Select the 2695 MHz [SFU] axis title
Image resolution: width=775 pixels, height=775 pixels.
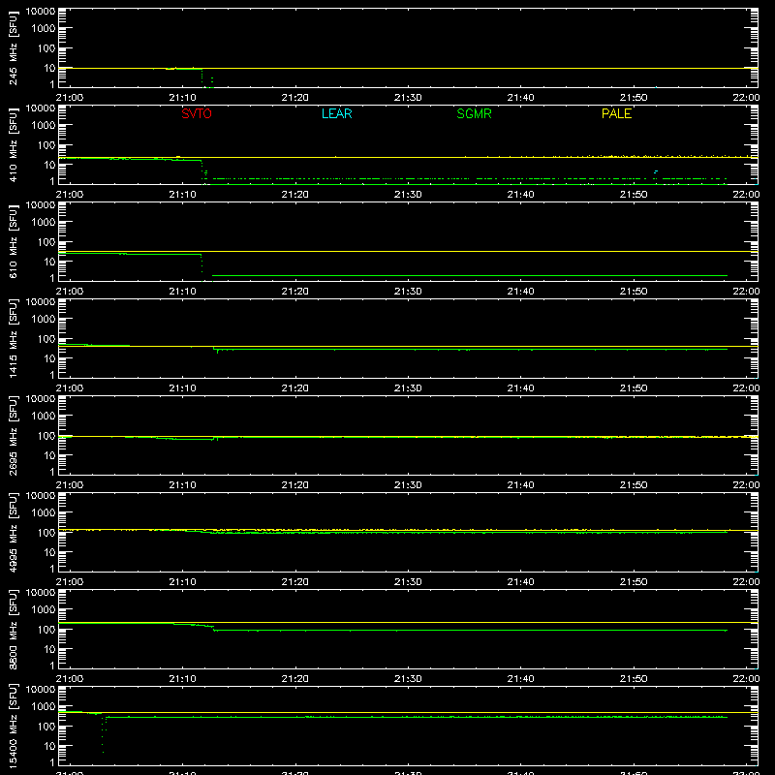[13, 435]
